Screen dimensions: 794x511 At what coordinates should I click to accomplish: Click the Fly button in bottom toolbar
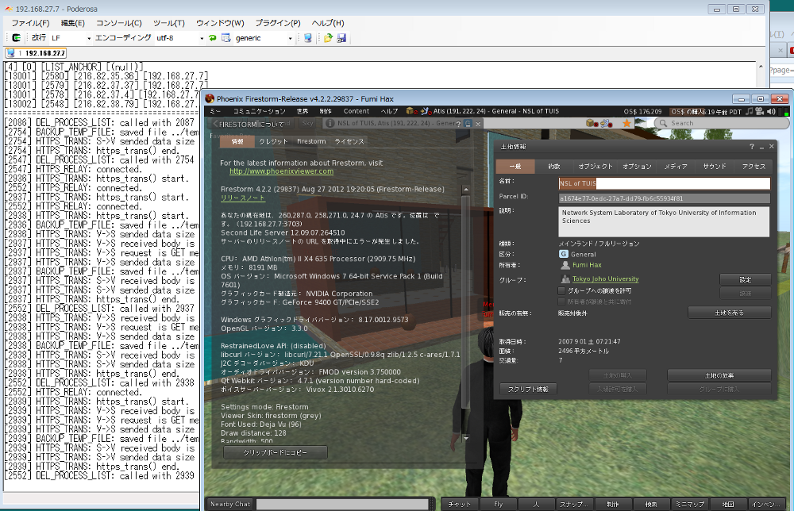499,504
